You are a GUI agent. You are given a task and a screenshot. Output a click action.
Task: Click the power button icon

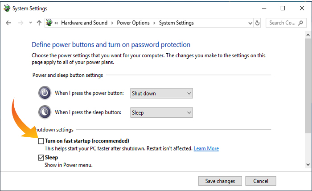pos(45,93)
